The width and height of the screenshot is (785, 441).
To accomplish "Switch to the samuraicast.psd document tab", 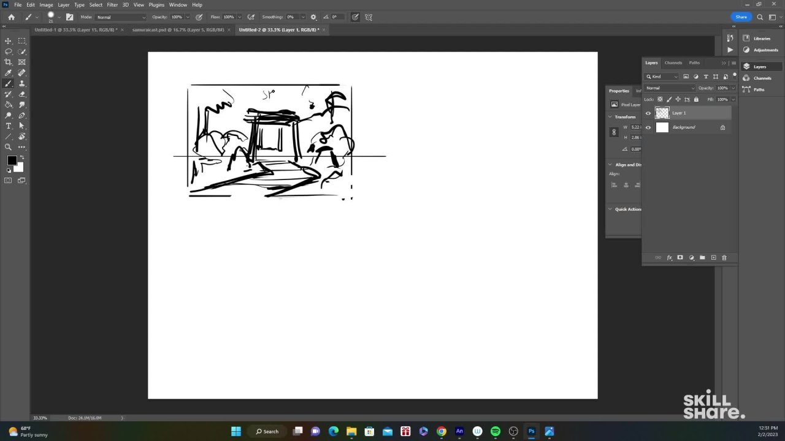I will [x=177, y=29].
